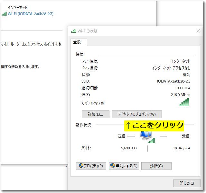Click the network computers activity icon
The image size is (206, 193).
[x=146, y=135]
